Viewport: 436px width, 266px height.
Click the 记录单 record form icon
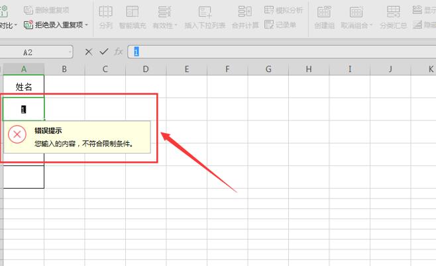click(x=269, y=24)
